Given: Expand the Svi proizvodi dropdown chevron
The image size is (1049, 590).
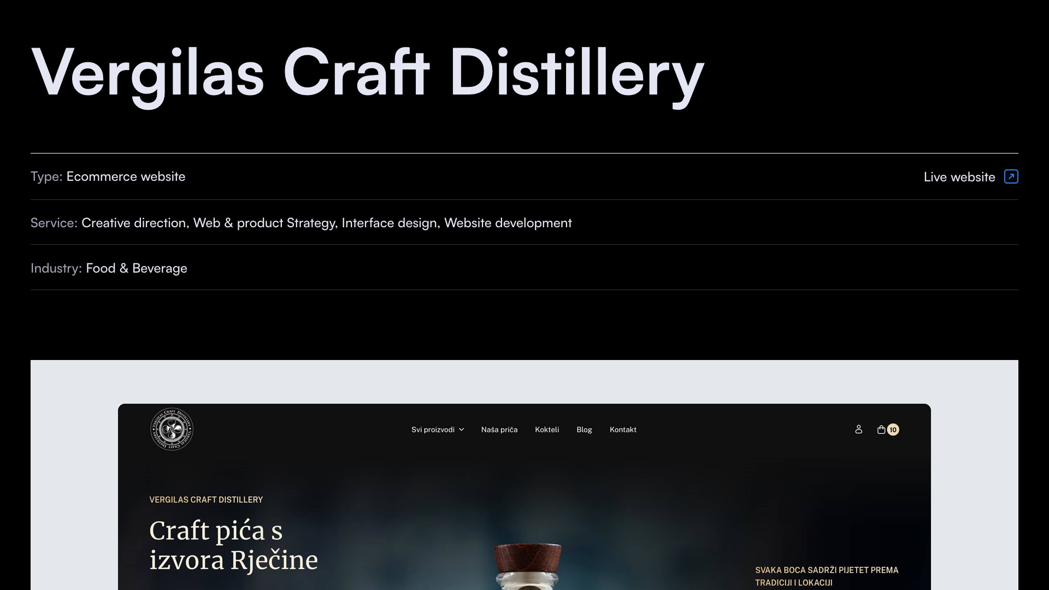Looking at the screenshot, I should (461, 429).
